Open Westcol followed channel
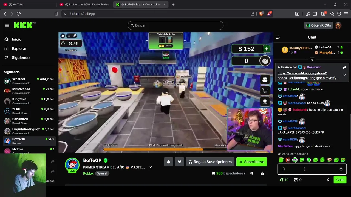 point(29,81)
